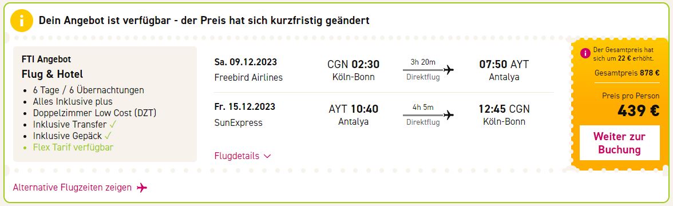This screenshot has height=206, width=673.
Task: Expand the Flugdetails chevron
Action: click(x=267, y=157)
